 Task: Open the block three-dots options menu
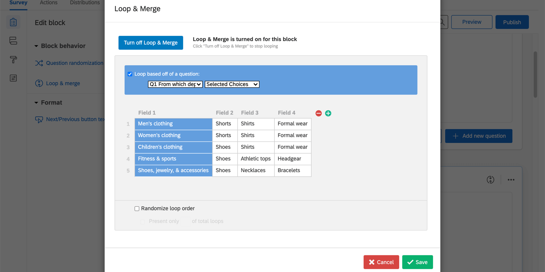(x=511, y=180)
